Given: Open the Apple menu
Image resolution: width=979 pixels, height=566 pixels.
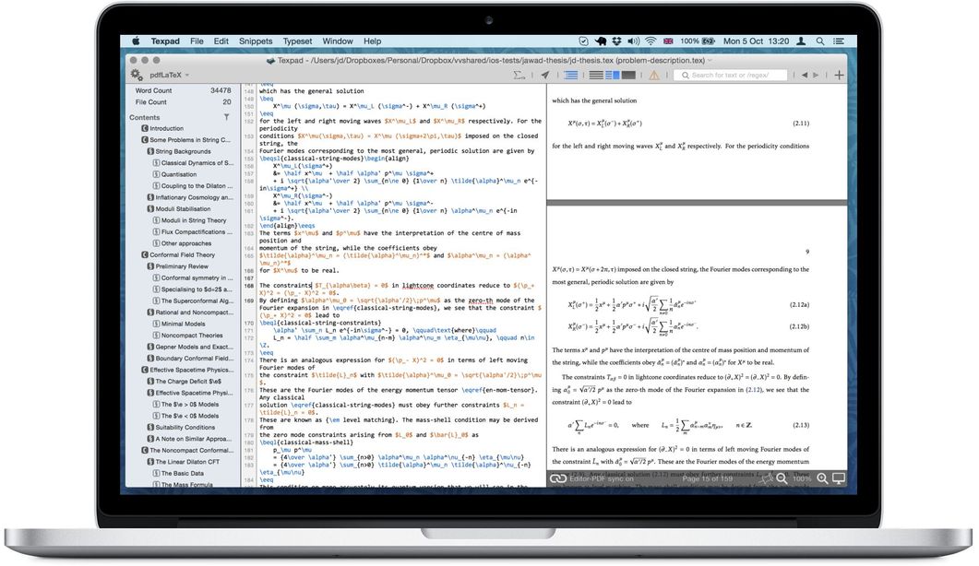Looking at the screenshot, I should coord(136,41).
